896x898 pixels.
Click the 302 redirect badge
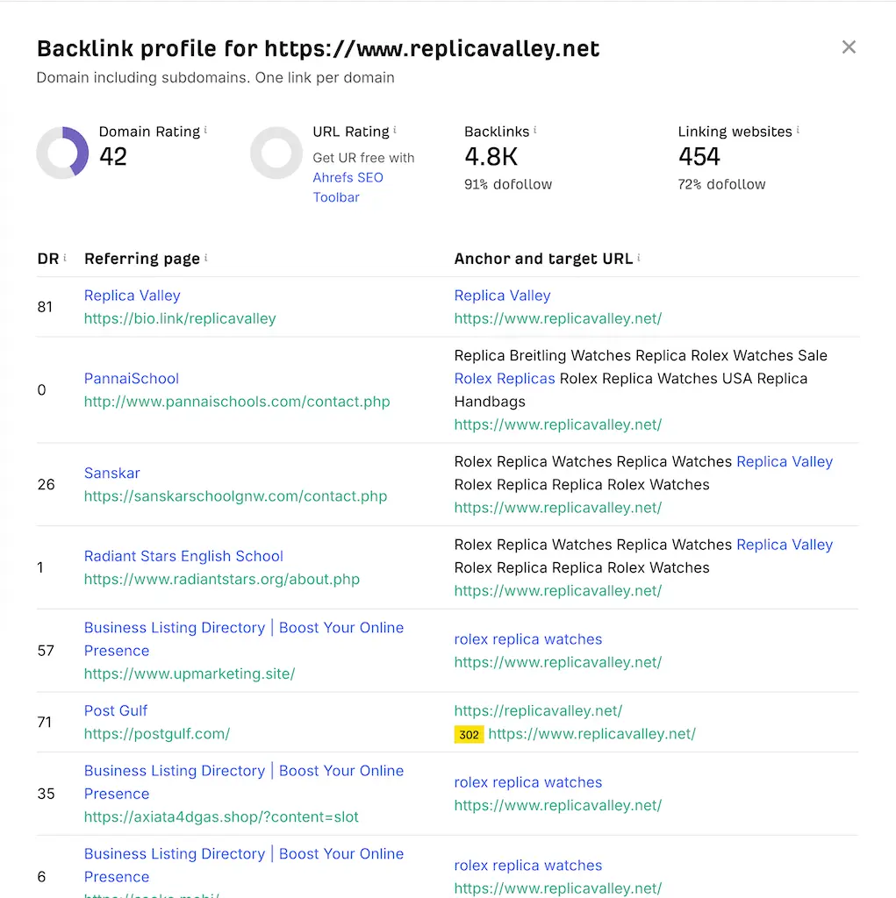pyautogui.click(x=469, y=734)
